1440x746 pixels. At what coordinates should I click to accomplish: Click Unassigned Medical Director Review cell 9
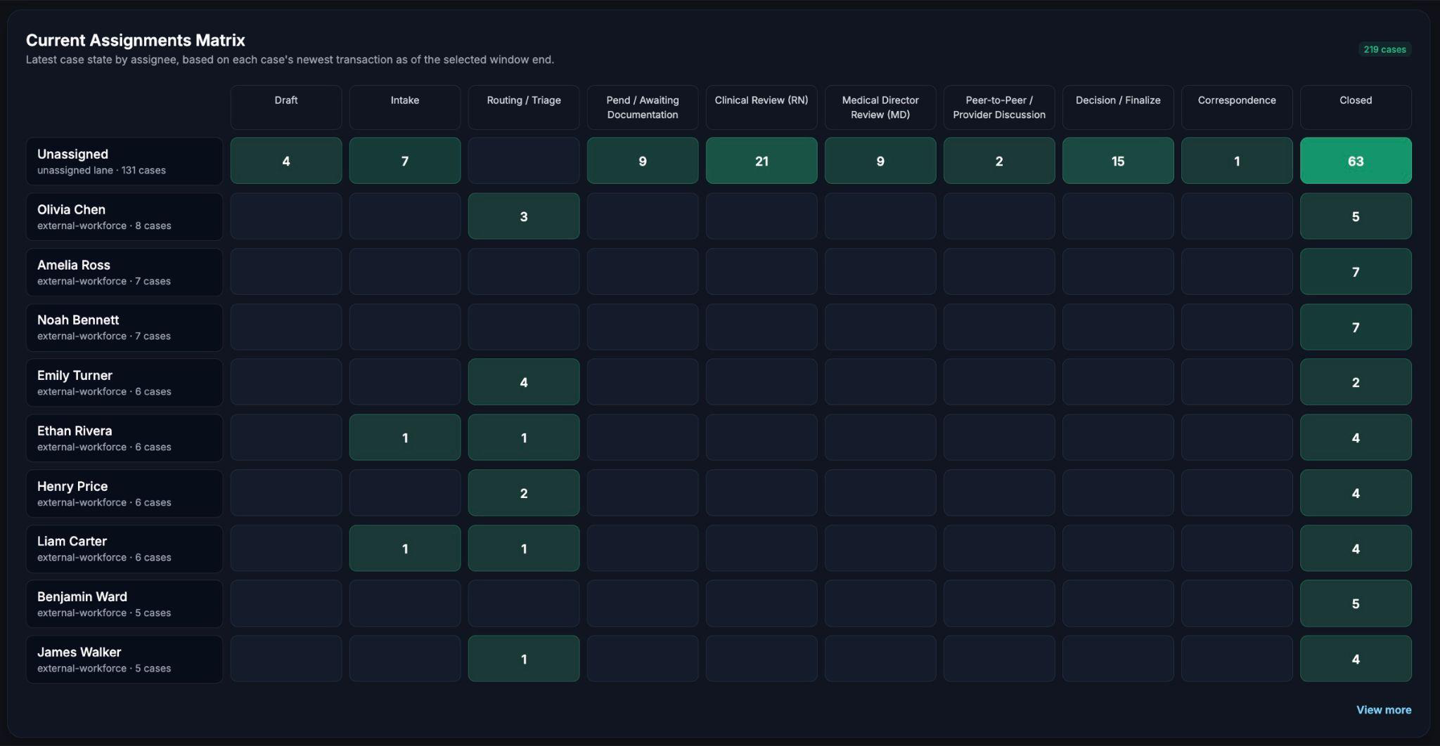[x=880, y=161]
